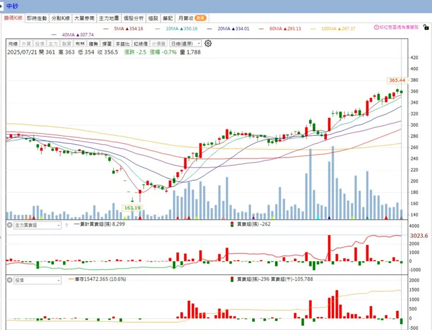Click the dark blue triangle marker on volume axis
432x330 pixels.
click(329, 218)
